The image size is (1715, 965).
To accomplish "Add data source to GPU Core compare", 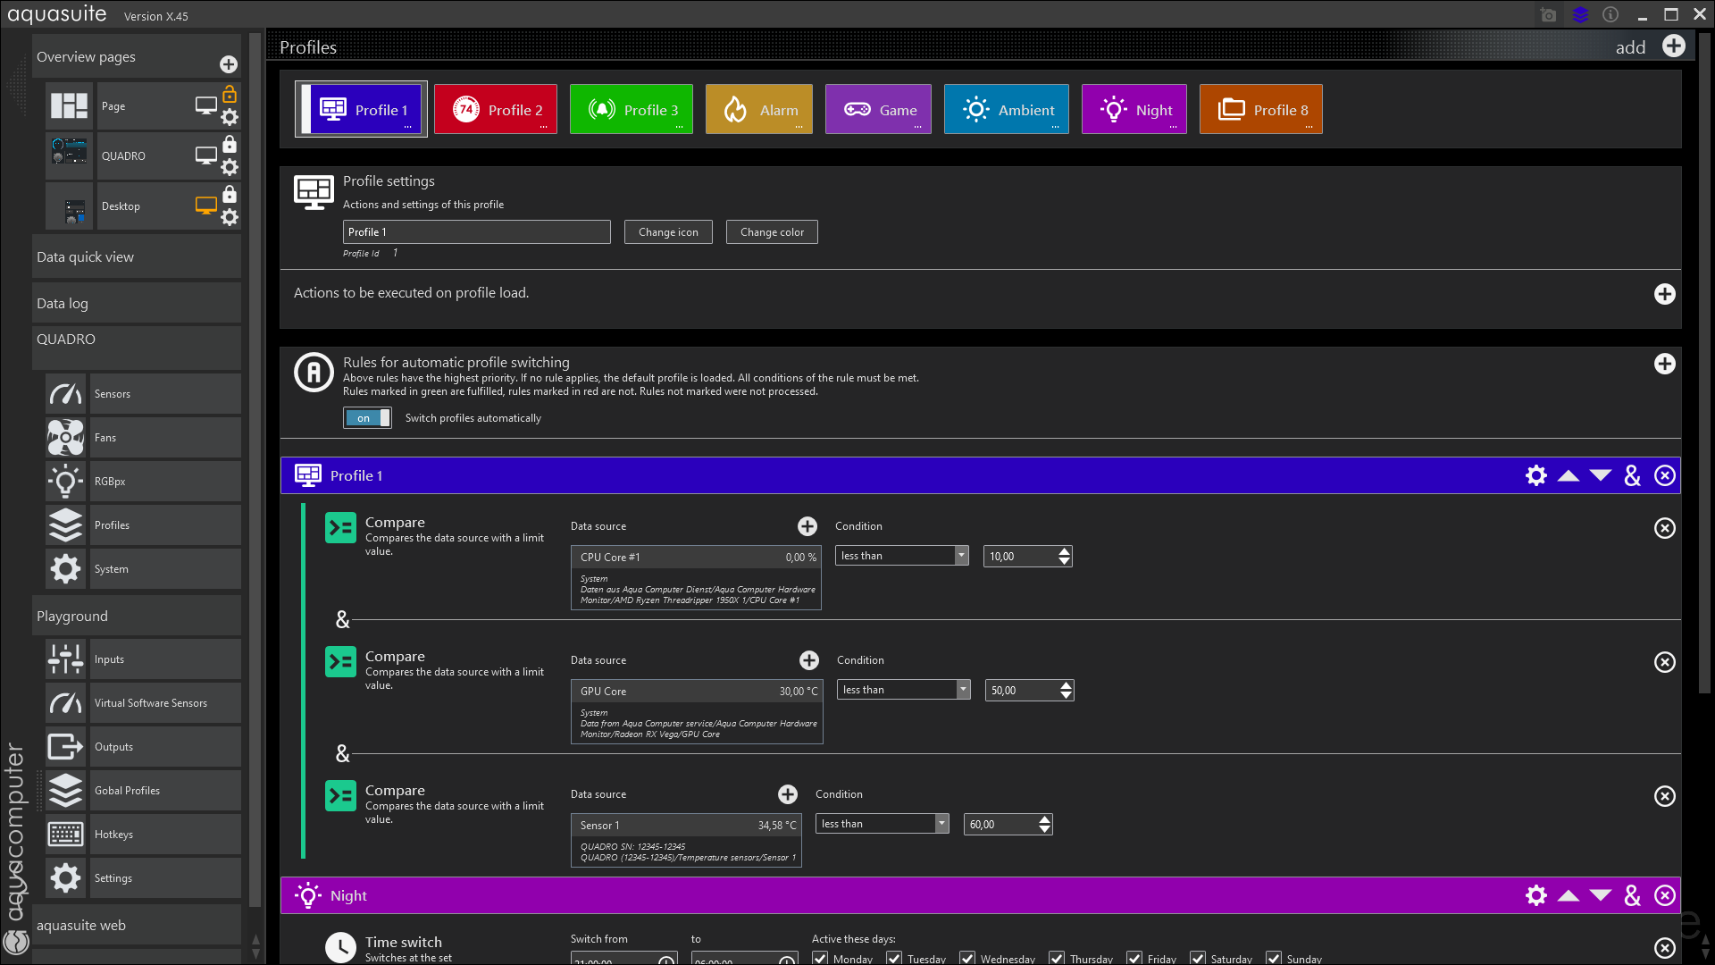I will click(x=808, y=660).
